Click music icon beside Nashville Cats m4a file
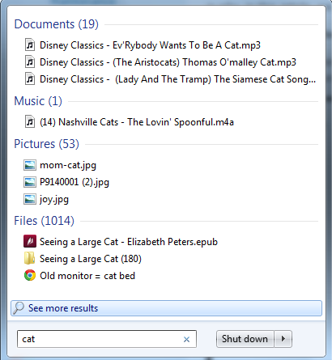The width and height of the screenshot is (332, 360). pos(30,122)
